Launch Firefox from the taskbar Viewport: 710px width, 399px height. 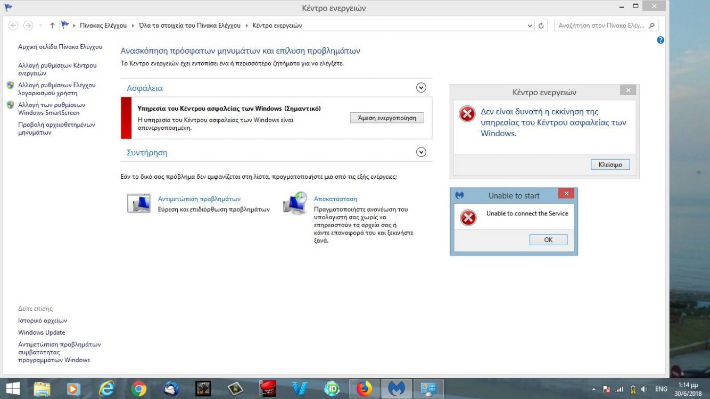pyautogui.click(x=364, y=389)
